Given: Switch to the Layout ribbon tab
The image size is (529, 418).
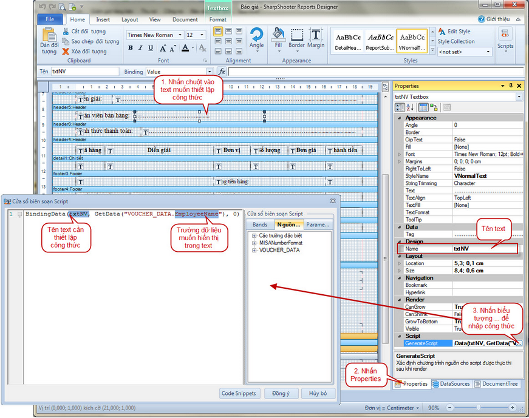Looking at the screenshot, I should (x=129, y=19).
